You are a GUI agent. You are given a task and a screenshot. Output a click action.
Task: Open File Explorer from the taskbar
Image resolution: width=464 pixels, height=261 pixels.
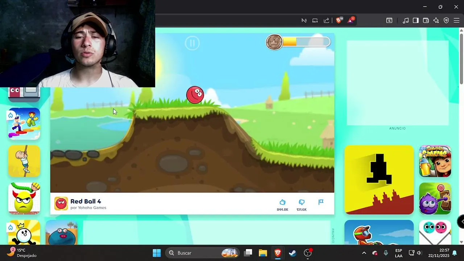263,253
